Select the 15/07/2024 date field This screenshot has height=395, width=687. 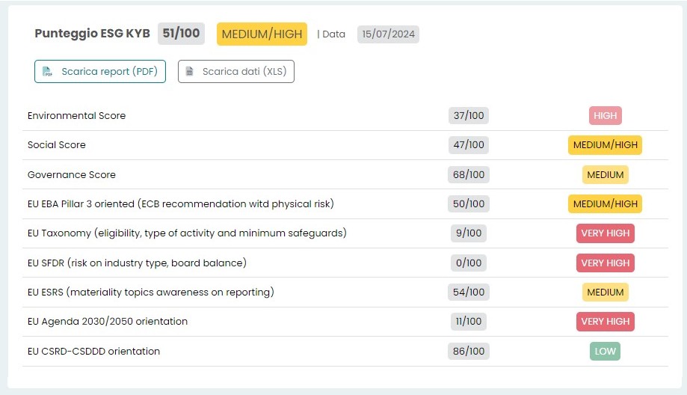coord(388,34)
